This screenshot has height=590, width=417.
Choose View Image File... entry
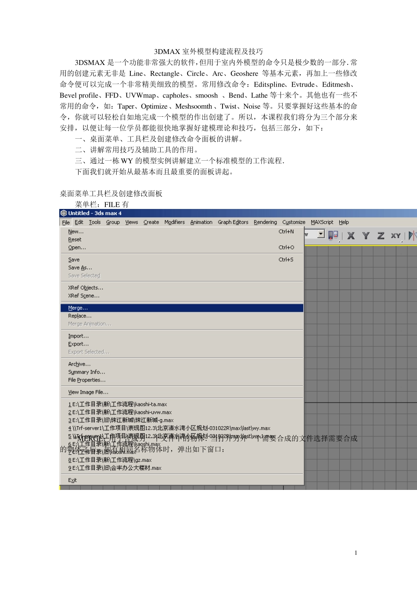click(x=182, y=392)
